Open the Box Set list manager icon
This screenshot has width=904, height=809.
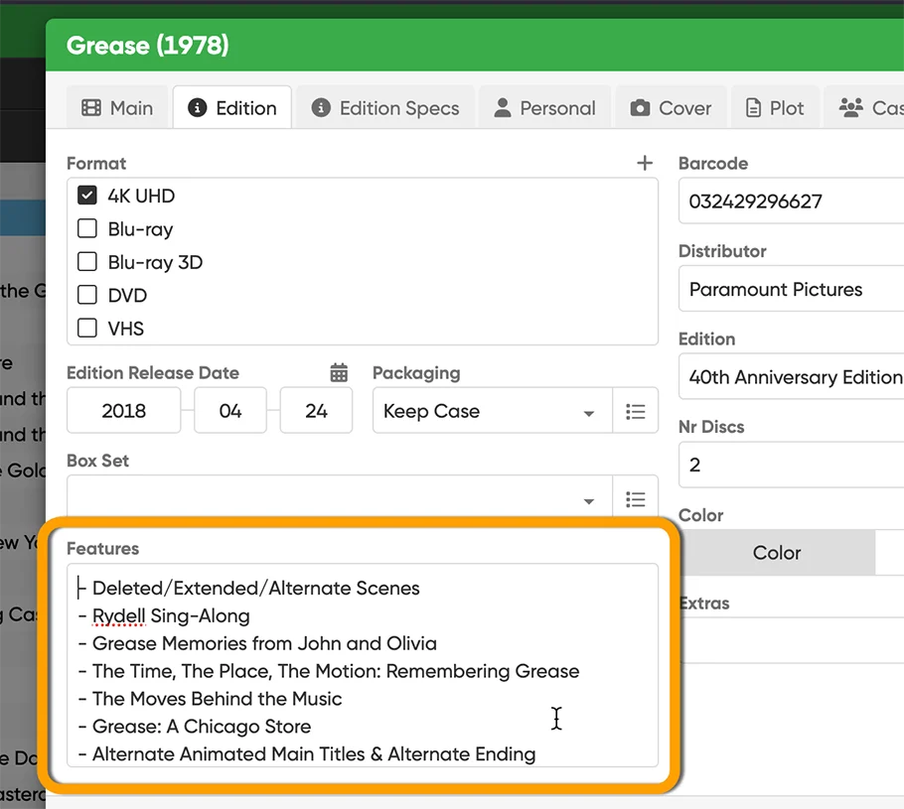[636, 499]
